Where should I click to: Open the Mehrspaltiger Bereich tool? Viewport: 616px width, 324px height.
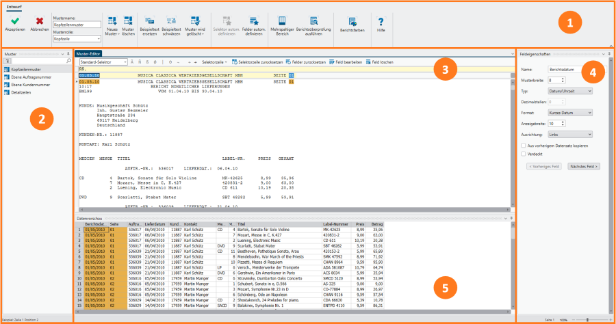281,21
